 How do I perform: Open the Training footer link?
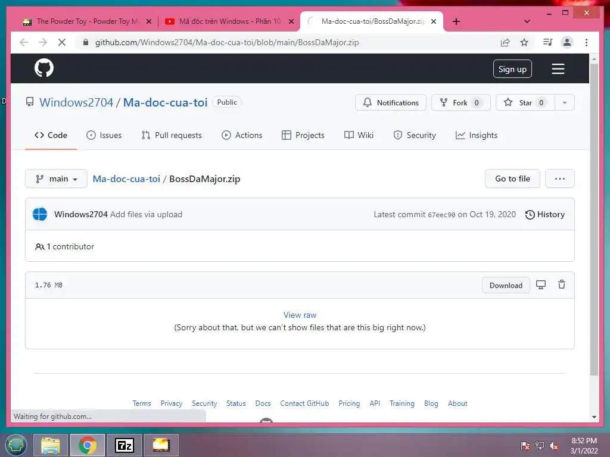[402, 403]
